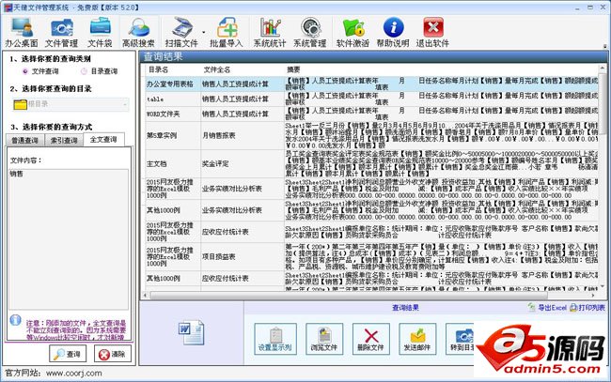Click the 摘要 column header
This screenshot has width=611, height=382.
click(293, 69)
